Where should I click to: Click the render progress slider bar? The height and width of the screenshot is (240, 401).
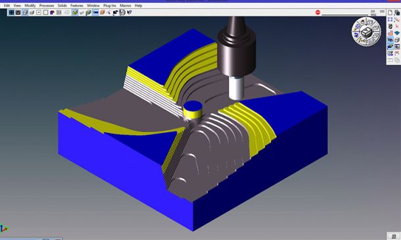(x=344, y=15)
